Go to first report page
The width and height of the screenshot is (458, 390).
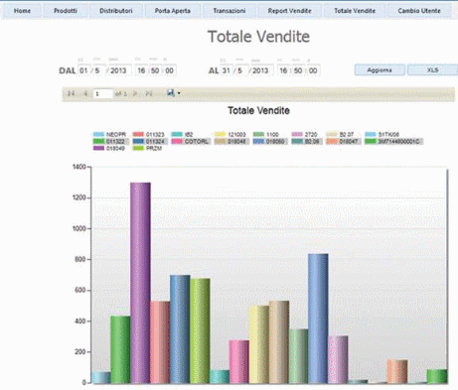point(71,94)
